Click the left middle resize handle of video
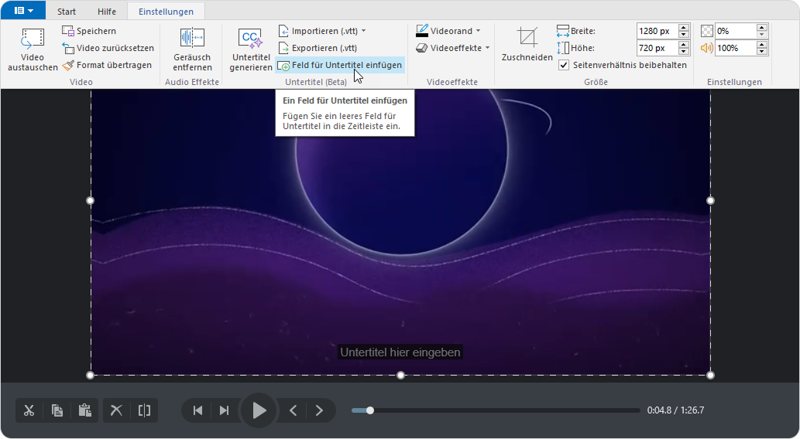This screenshot has width=800, height=439. 91,201
